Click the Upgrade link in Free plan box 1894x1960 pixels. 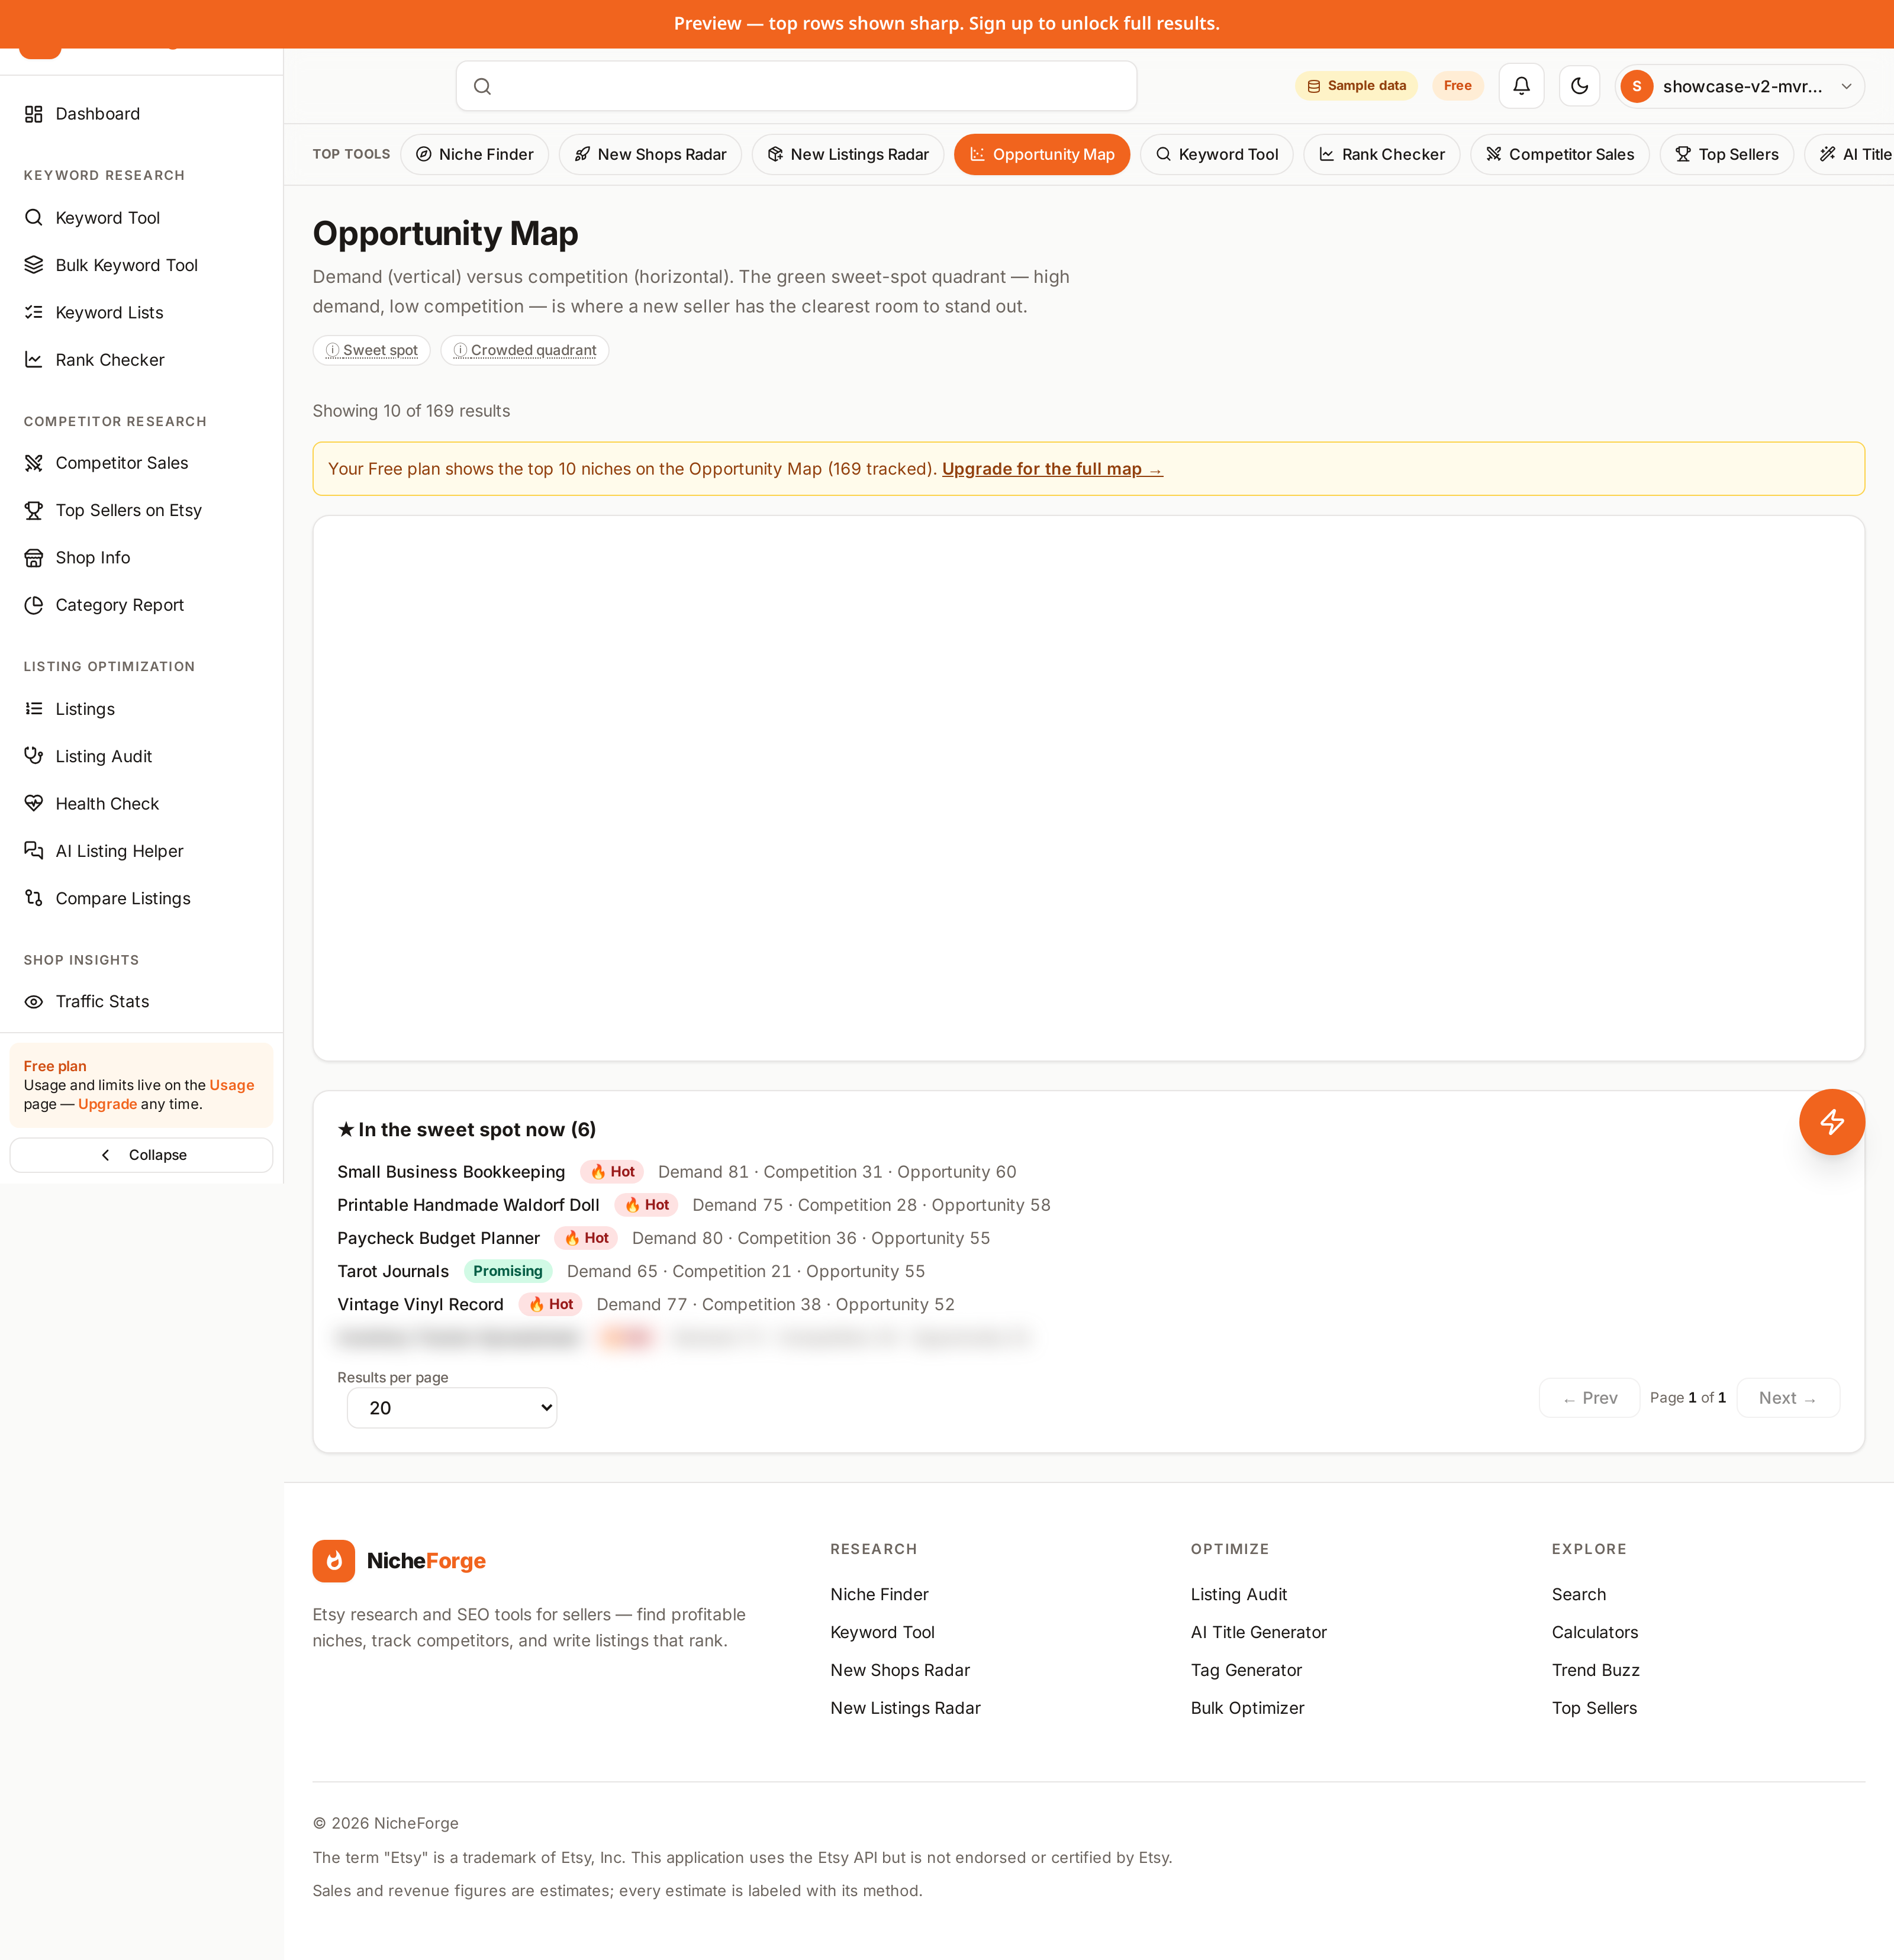107,1104
